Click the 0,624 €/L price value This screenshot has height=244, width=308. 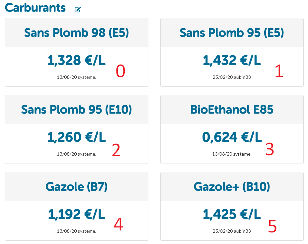coord(232,137)
